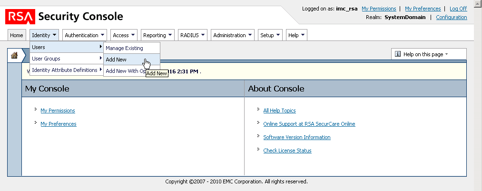Choose Add New from Users submenu
Viewport: 482px width, 191px height.
click(132, 60)
